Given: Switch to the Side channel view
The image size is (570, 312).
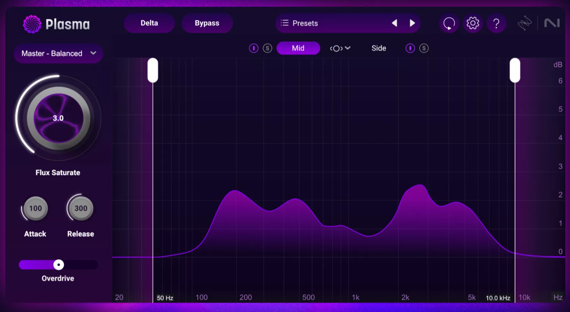Looking at the screenshot, I should tap(378, 48).
